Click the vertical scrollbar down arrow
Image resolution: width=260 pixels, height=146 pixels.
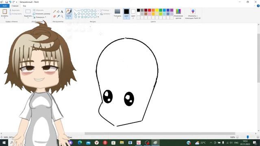[258, 131]
